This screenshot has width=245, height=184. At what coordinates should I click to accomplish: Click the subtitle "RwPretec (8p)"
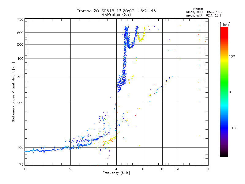(x=116, y=15)
